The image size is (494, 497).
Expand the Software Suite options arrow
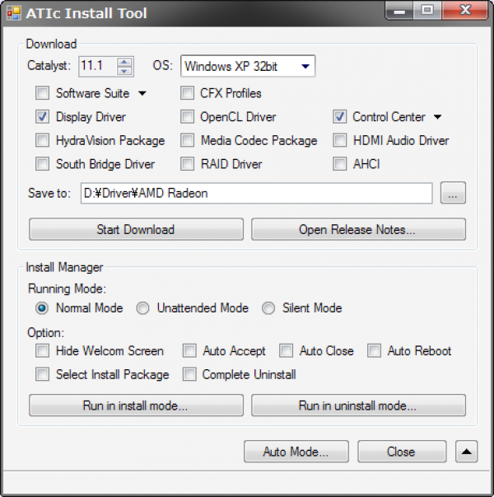142,93
